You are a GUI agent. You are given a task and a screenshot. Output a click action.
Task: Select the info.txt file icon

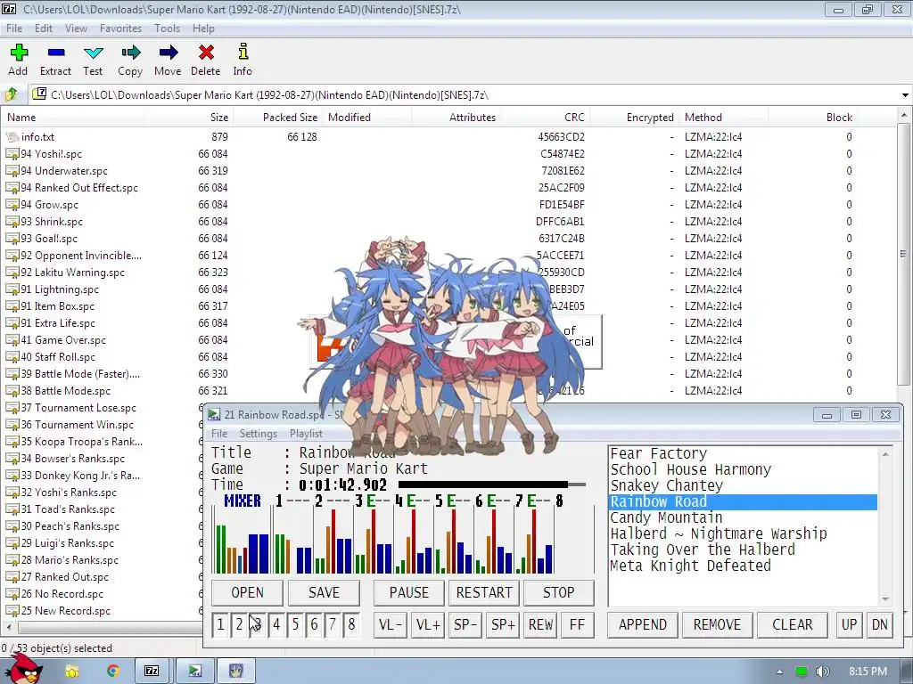pyautogui.click(x=12, y=137)
